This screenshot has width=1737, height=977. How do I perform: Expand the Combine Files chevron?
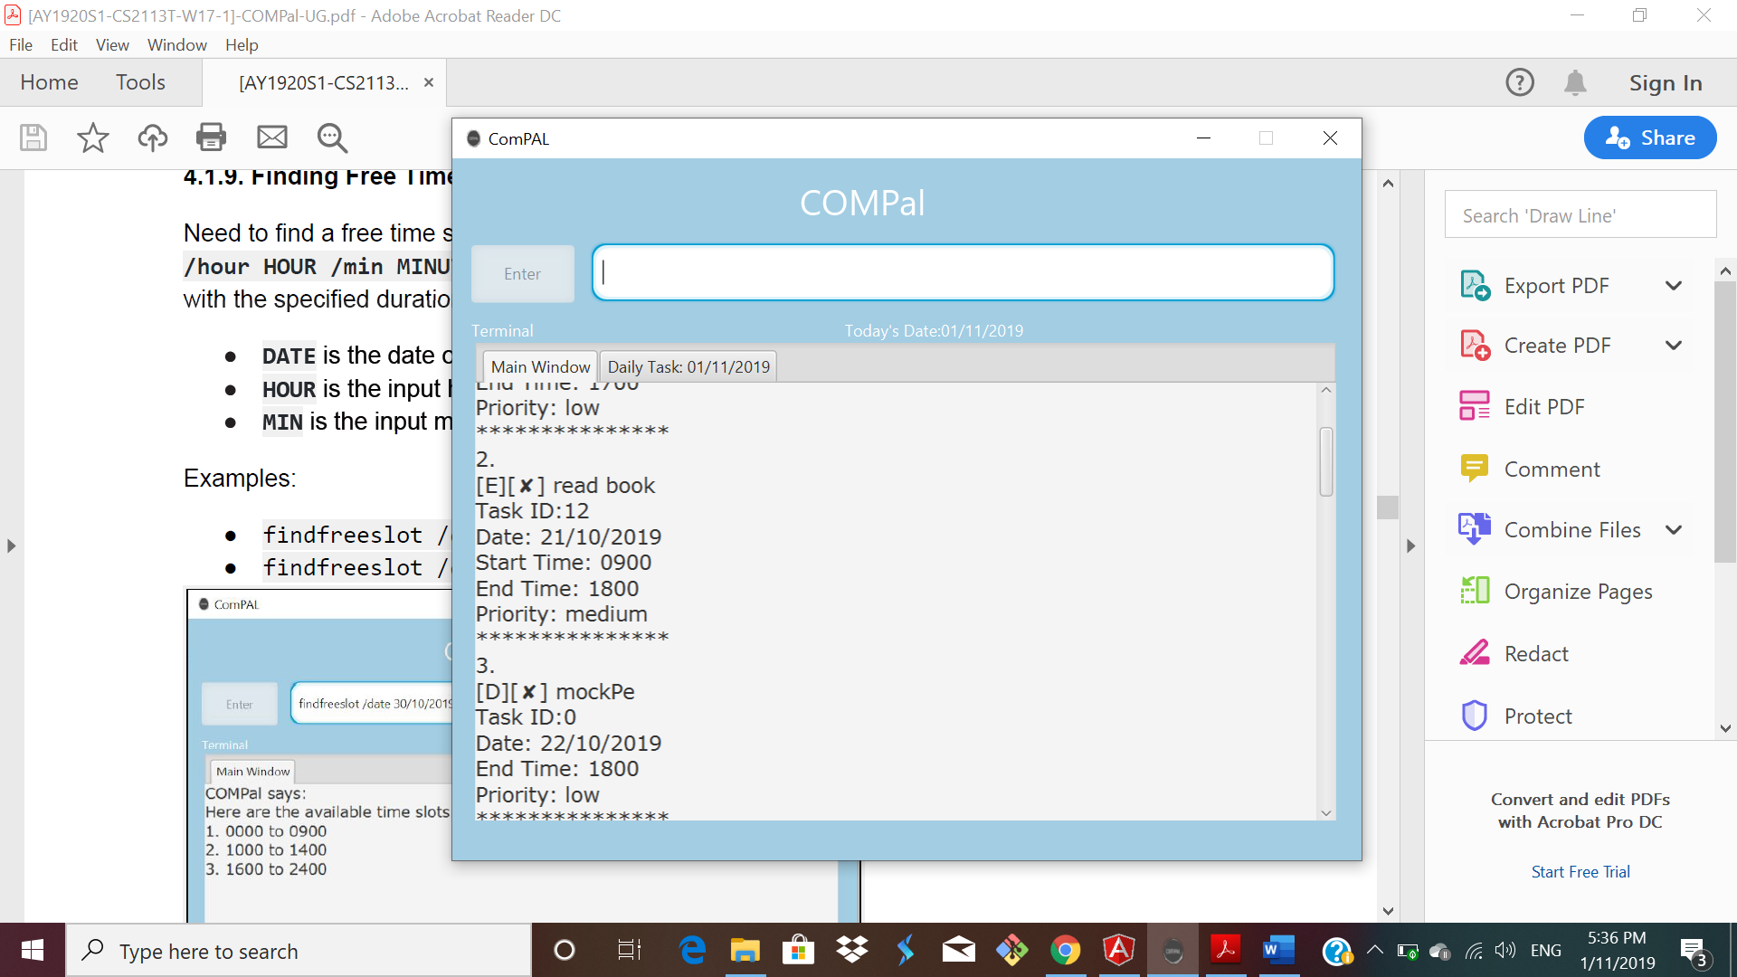pos(1674,530)
